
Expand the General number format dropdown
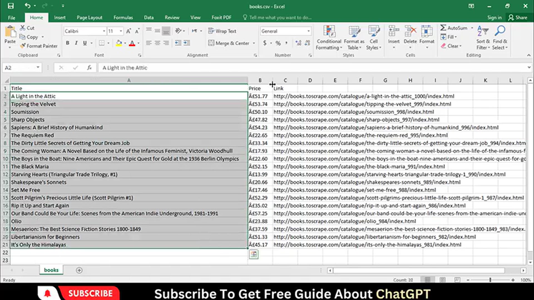pos(308,31)
